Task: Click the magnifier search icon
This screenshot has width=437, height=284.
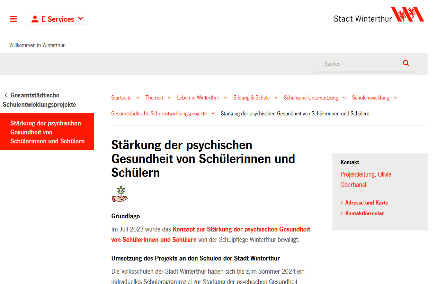Action: pos(406,63)
